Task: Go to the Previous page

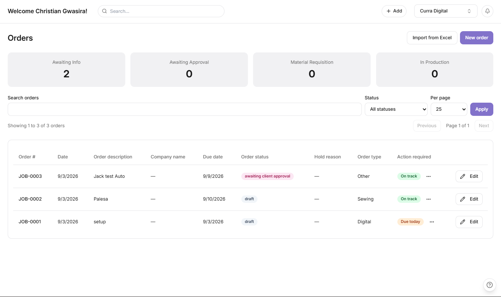Action: [x=427, y=126]
